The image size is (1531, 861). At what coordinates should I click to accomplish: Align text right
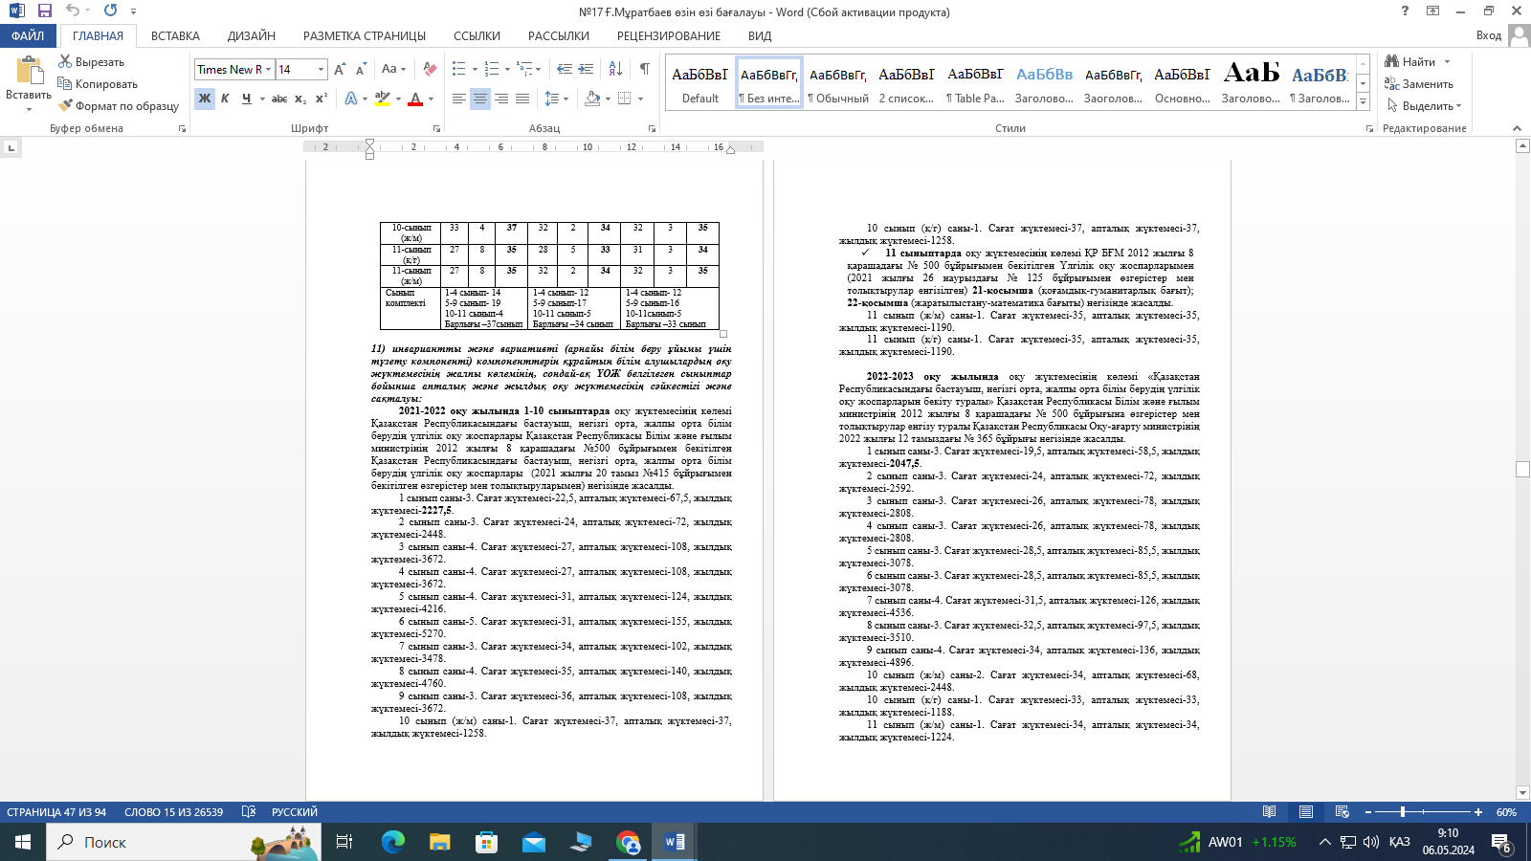point(501,98)
